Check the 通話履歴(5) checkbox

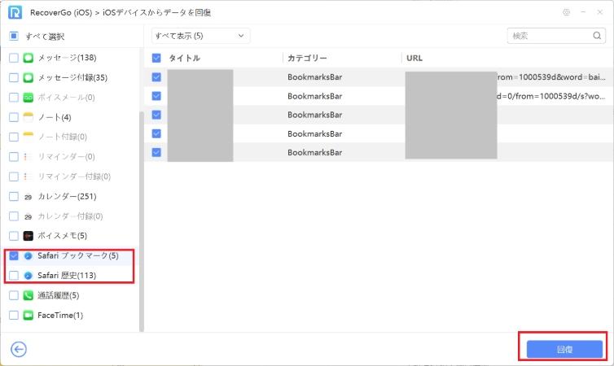pyautogui.click(x=14, y=295)
